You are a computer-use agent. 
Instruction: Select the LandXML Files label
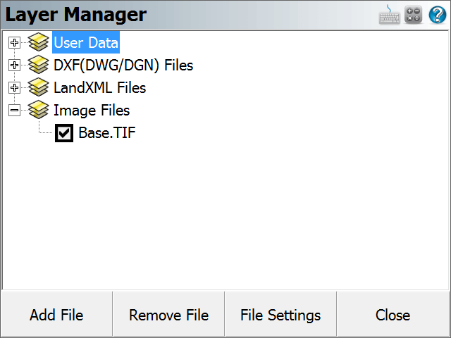point(100,87)
